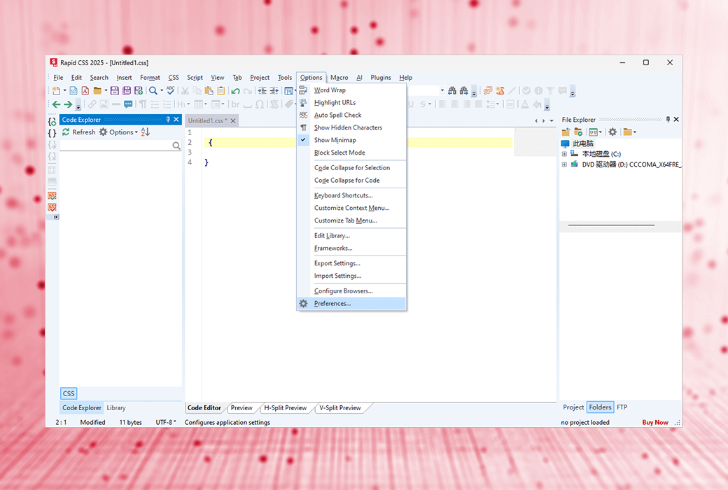
Task: Switch to the FTP tab
Action: point(622,407)
